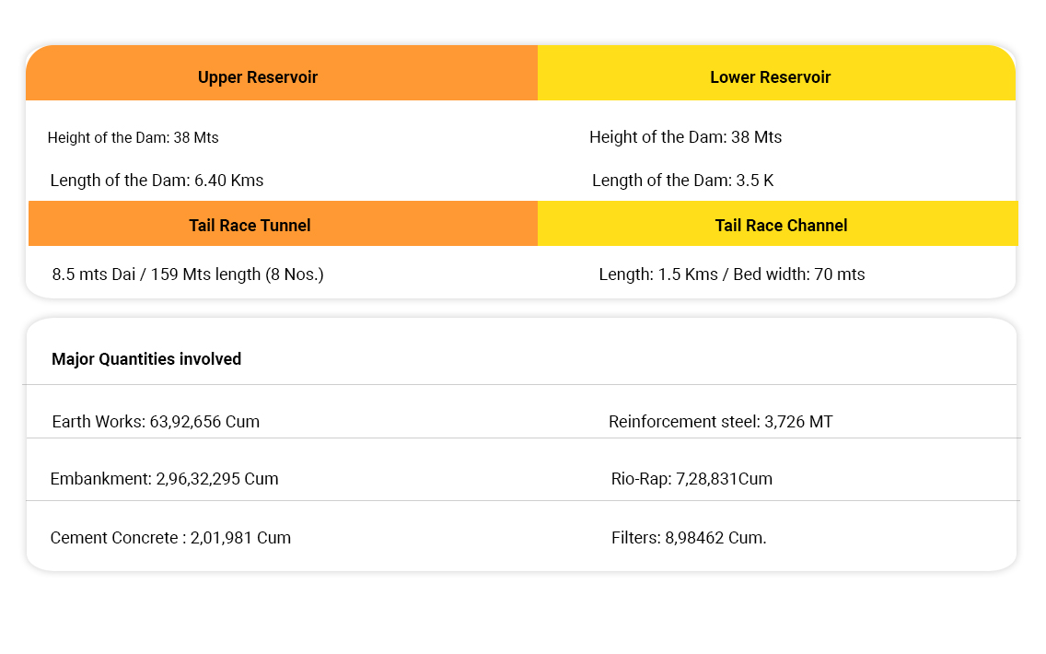Click the orange Upper Reservoir color band
The width and height of the screenshot is (1046, 654).
coord(414,77)
